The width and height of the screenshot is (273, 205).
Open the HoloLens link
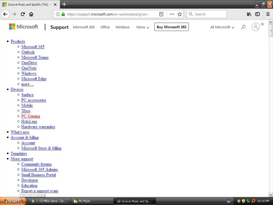pyautogui.click(x=29, y=121)
